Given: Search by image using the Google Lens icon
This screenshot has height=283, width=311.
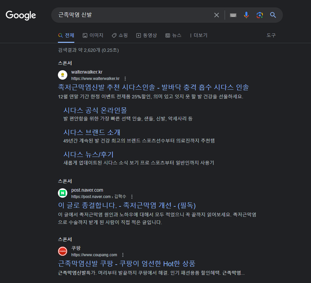Looking at the screenshot, I should point(260,15).
